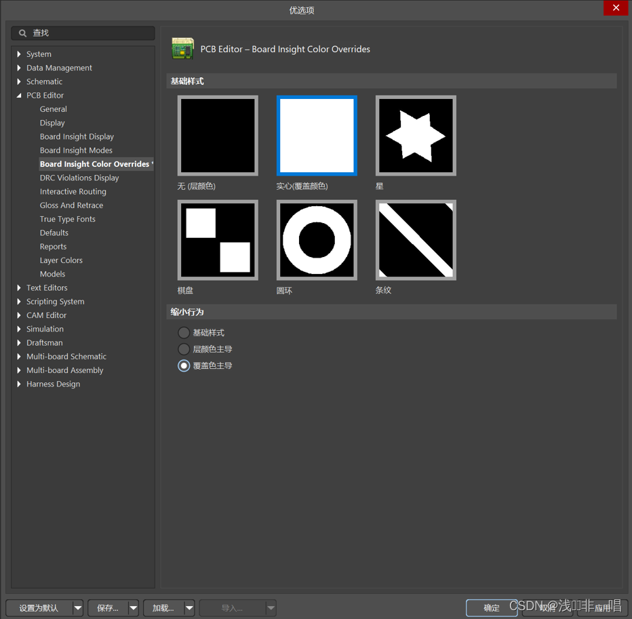
Task: Open the Defaults page
Action: (x=54, y=233)
